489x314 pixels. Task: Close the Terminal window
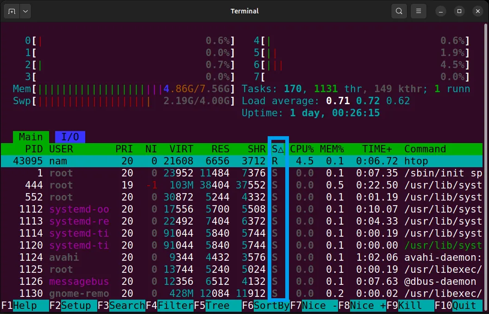478,11
